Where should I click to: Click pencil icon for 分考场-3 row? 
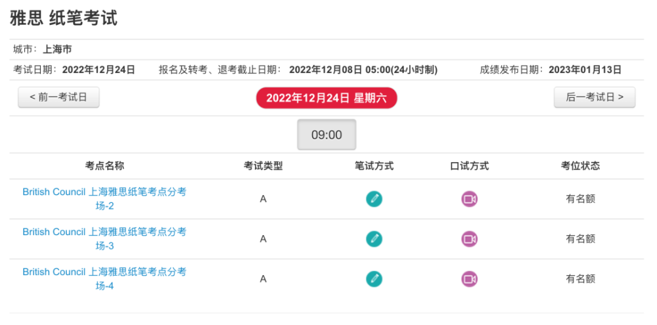(x=374, y=239)
